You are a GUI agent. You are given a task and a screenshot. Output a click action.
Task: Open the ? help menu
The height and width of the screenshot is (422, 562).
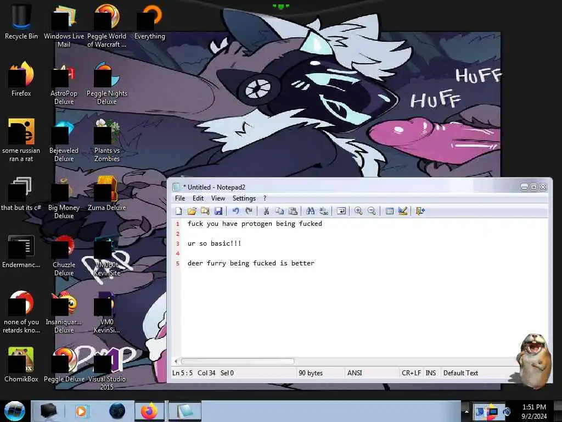click(265, 198)
